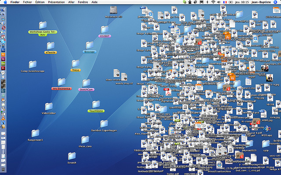
Task: Open the Apple menu
Action: (x=4, y=2)
